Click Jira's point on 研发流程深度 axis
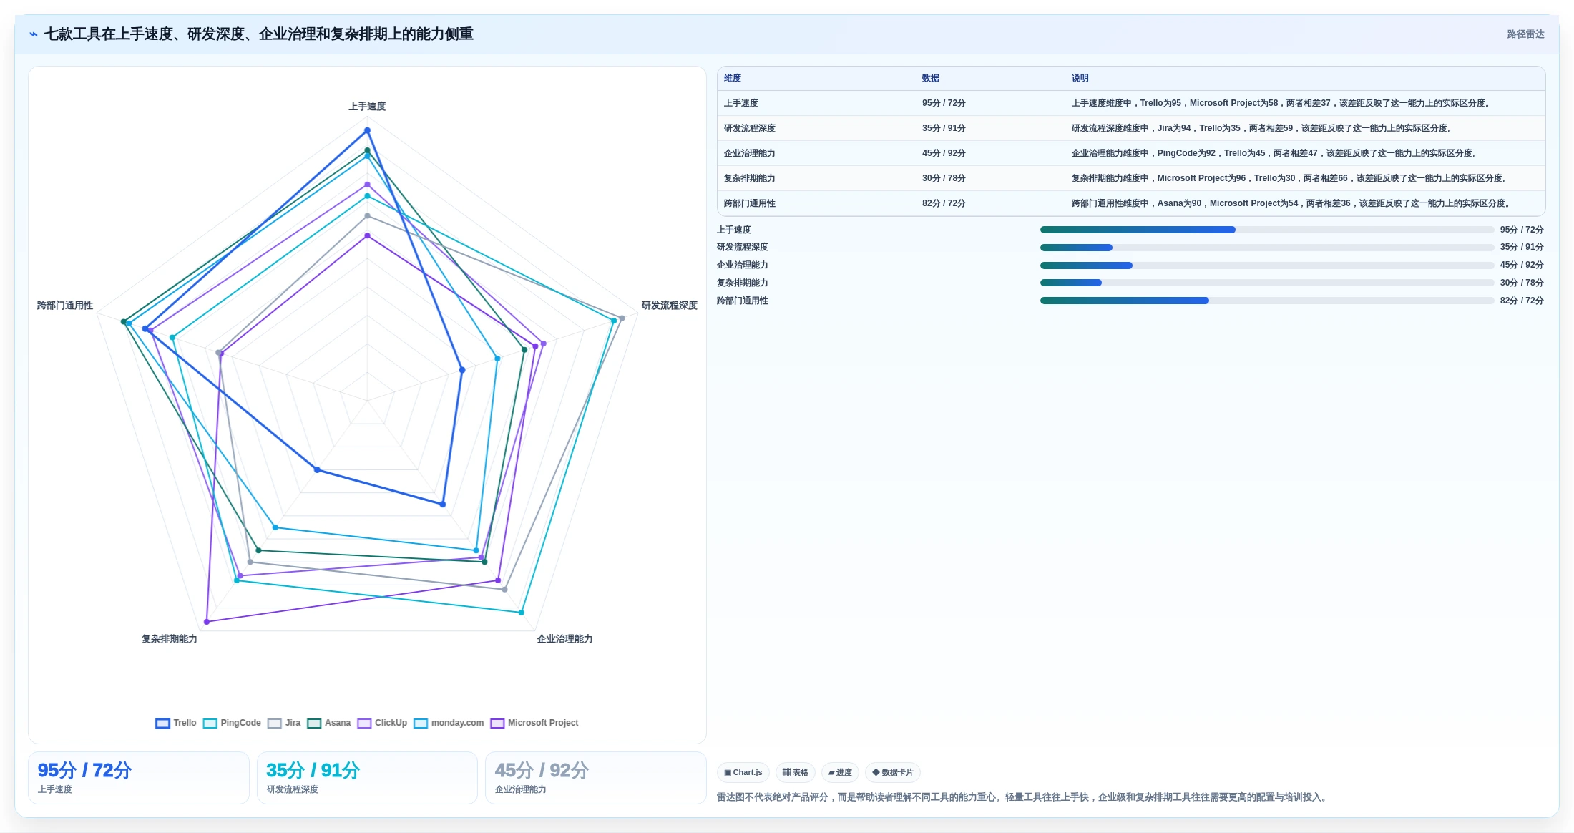 click(622, 318)
